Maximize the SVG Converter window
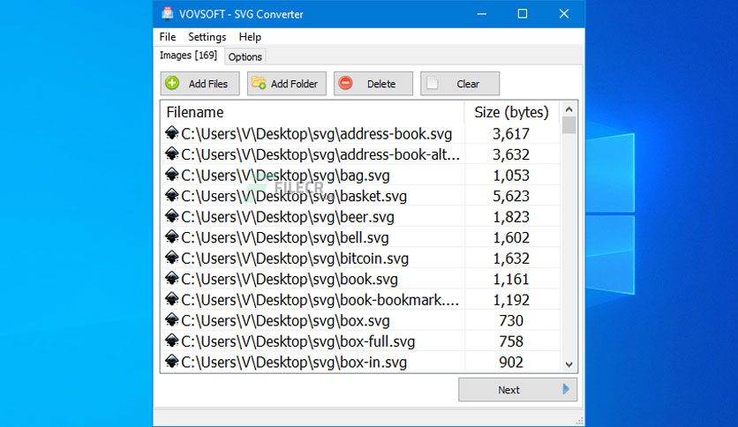The width and height of the screenshot is (738, 427). pyautogui.click(x=523, y=13)
